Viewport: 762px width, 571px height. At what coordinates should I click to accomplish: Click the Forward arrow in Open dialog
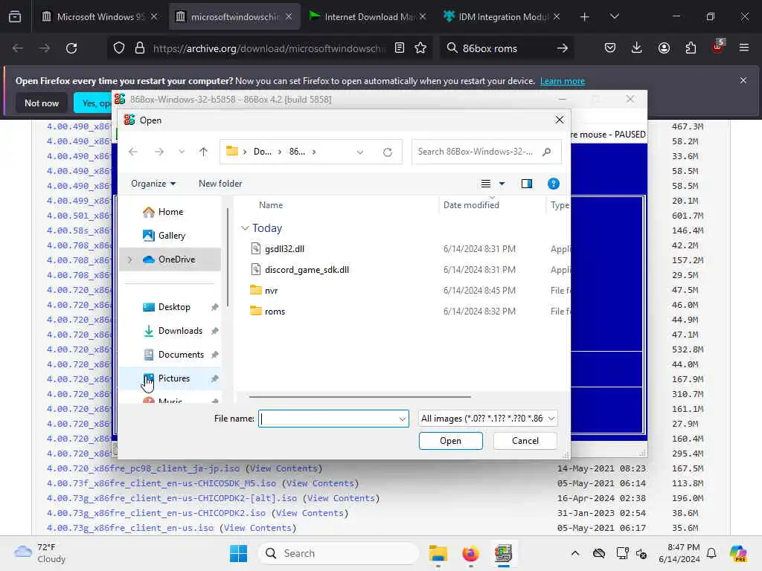point(159,152)
